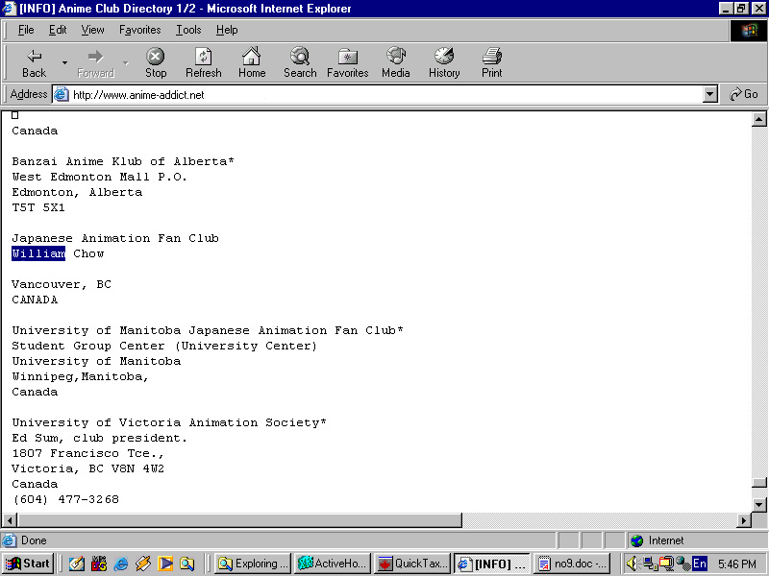Click the text University of Victoria Animation Society

tap(165, 422)
